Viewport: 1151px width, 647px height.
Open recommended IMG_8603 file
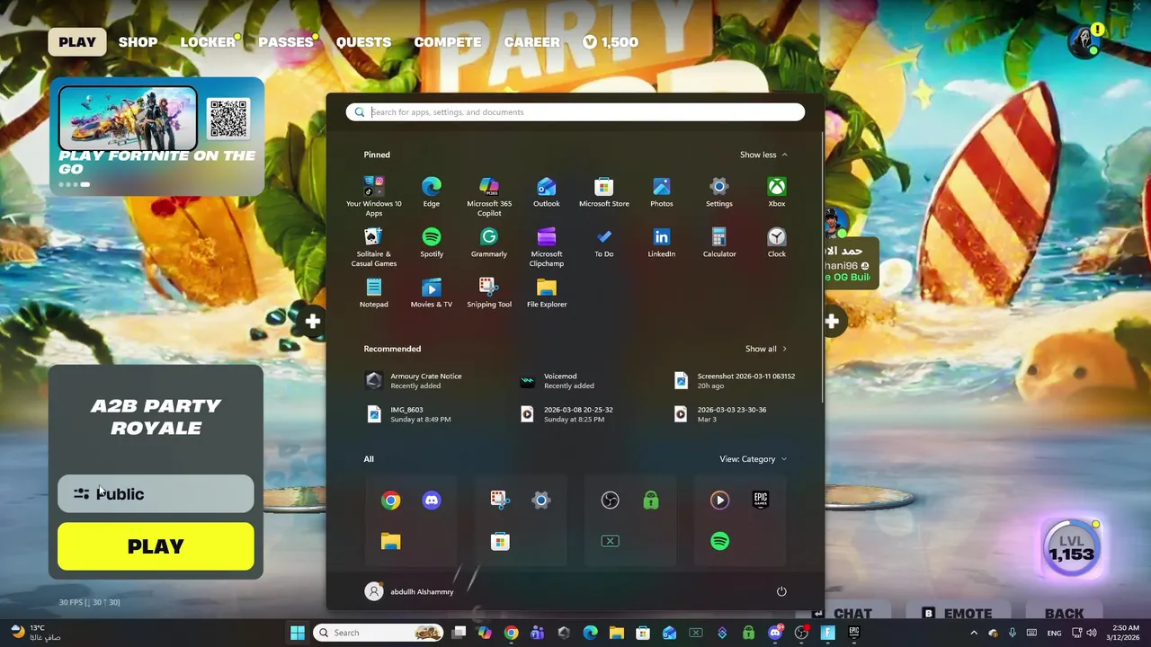(x=408, y=414)
